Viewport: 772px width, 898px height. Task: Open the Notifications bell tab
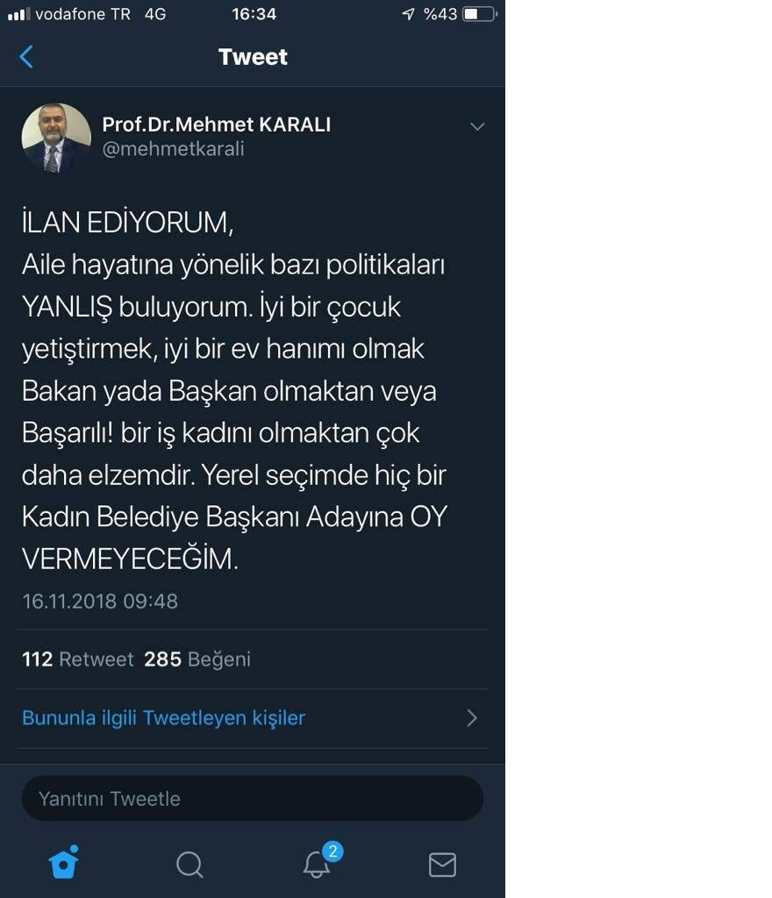pos(317,865)
